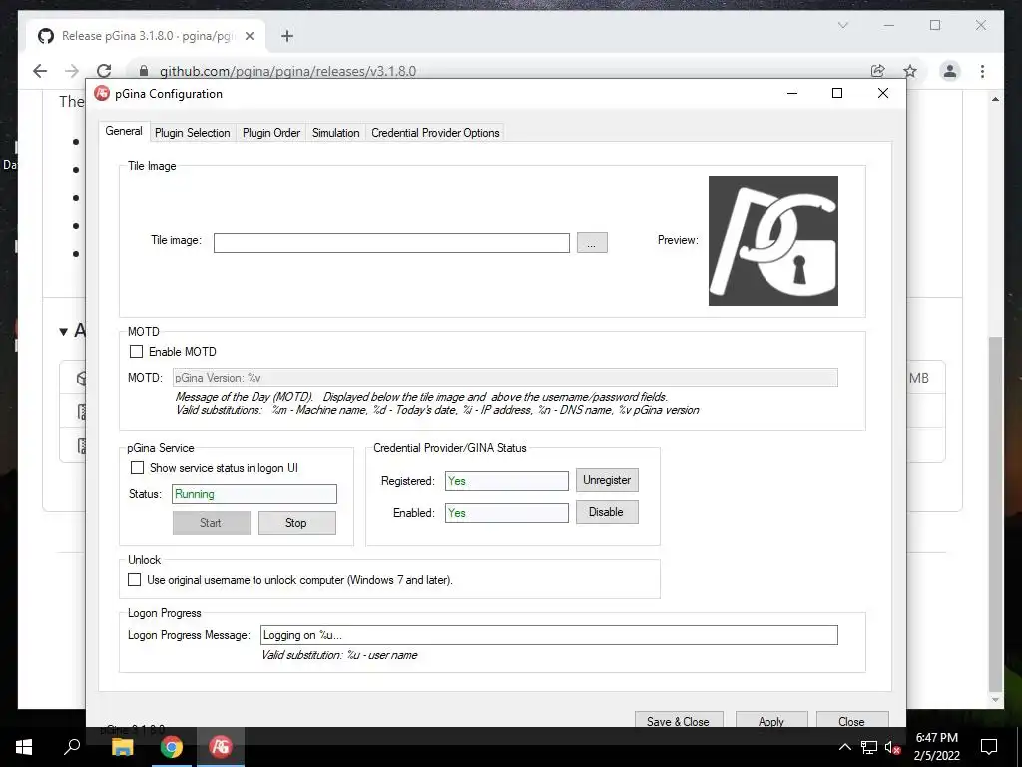Select the General tab
This screenshot has width=1022, height=767.
(x=124, y=131)
